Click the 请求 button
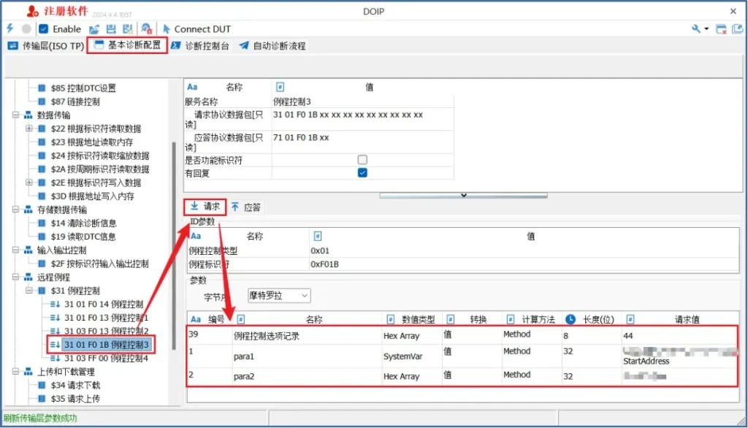Screen dimensions: 748x428 (205, 207)
